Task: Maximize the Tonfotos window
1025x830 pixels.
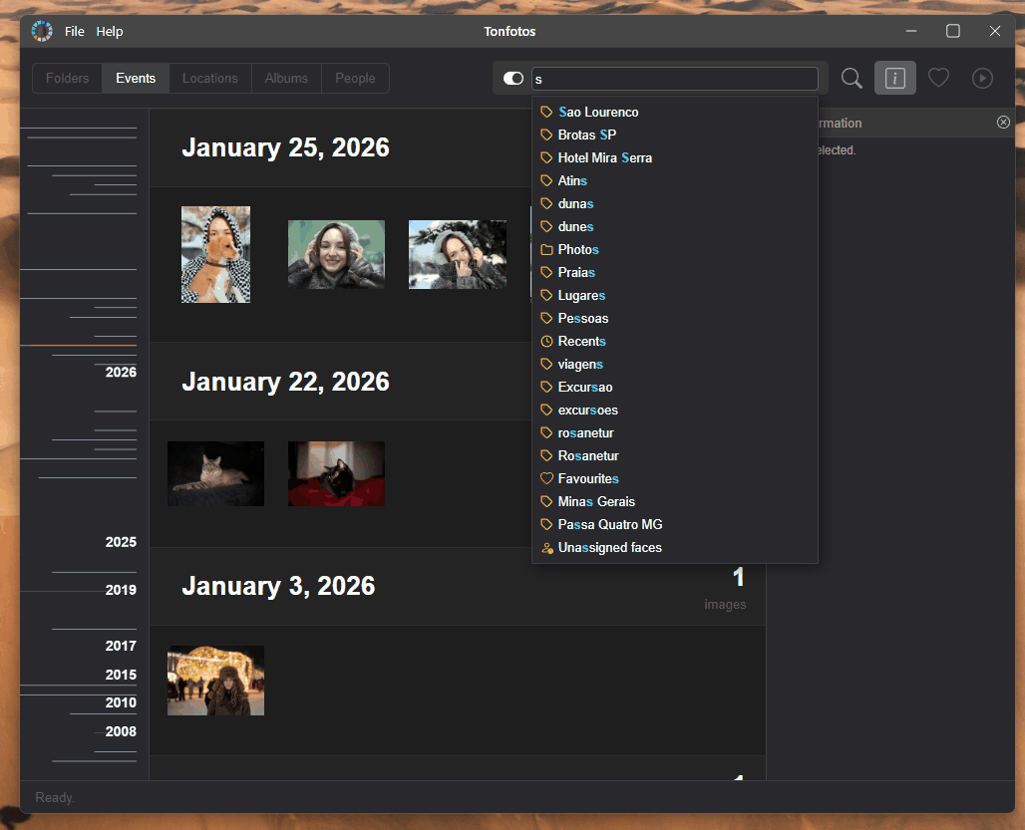Action: pyautogui.click(x=953, y=31)
